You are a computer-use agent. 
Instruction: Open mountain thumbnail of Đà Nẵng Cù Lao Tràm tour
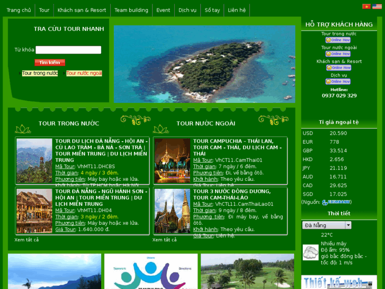(x=34, y=161)
